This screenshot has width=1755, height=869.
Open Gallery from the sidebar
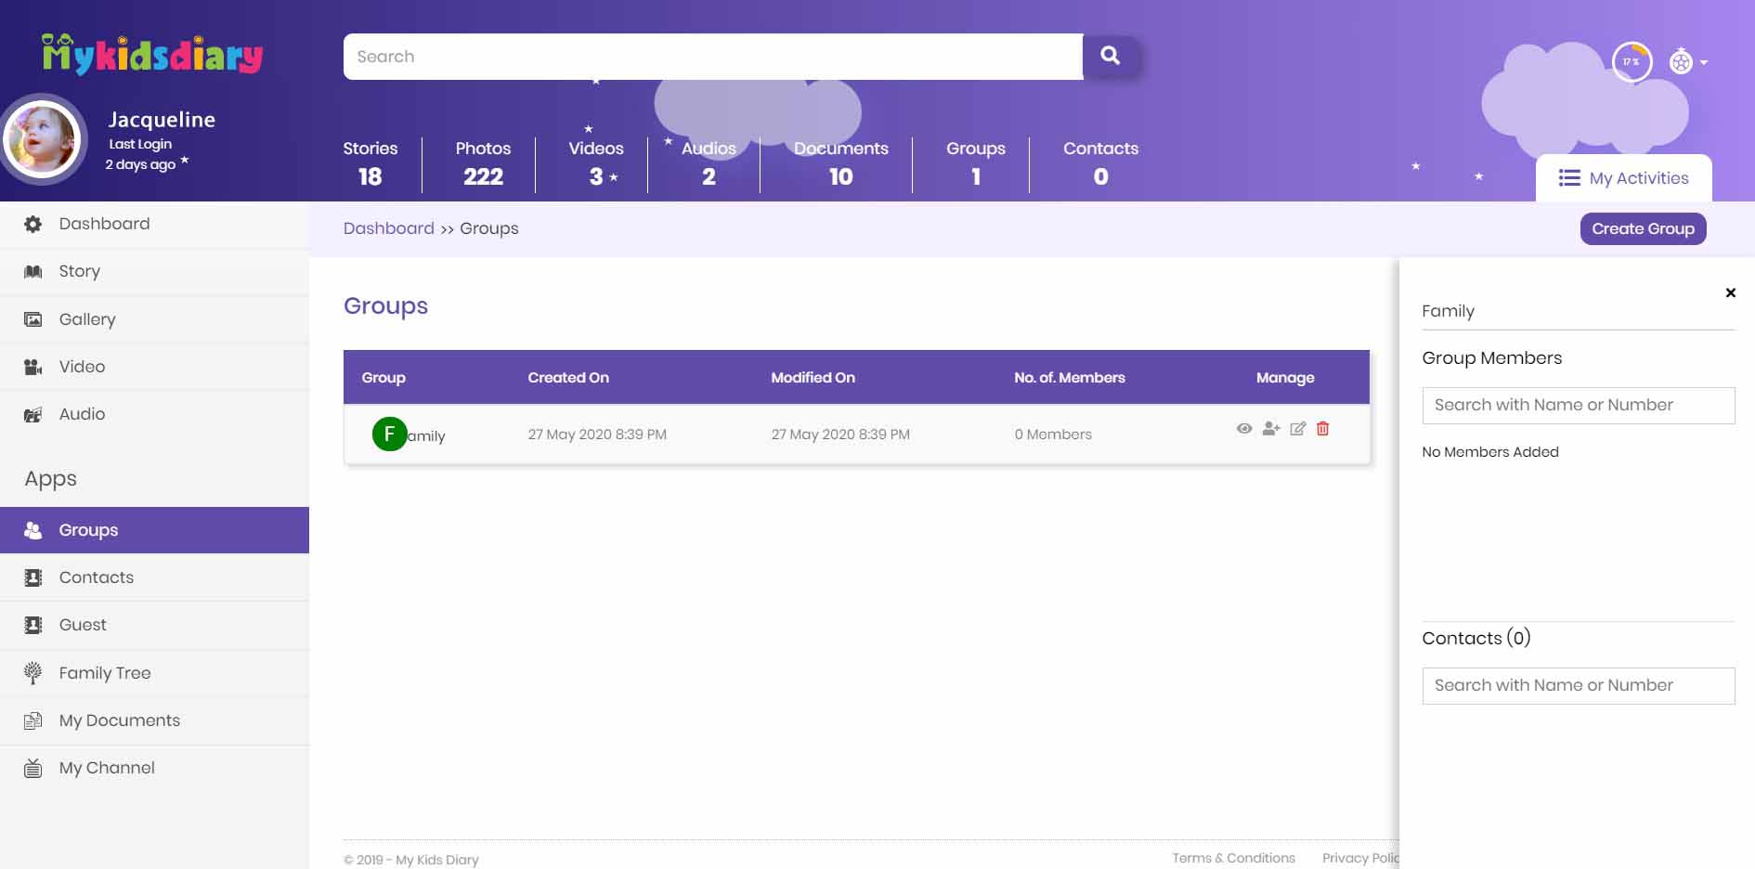(87, 319)
